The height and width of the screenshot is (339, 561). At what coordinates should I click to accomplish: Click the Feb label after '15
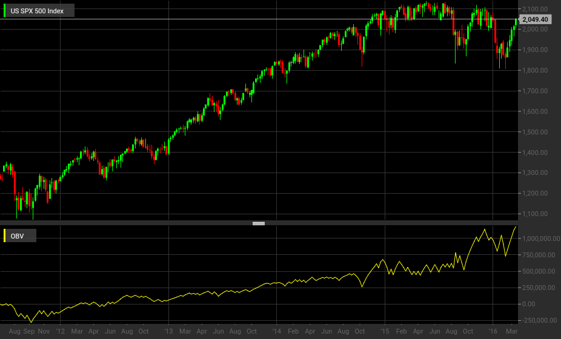click(402, 331)
